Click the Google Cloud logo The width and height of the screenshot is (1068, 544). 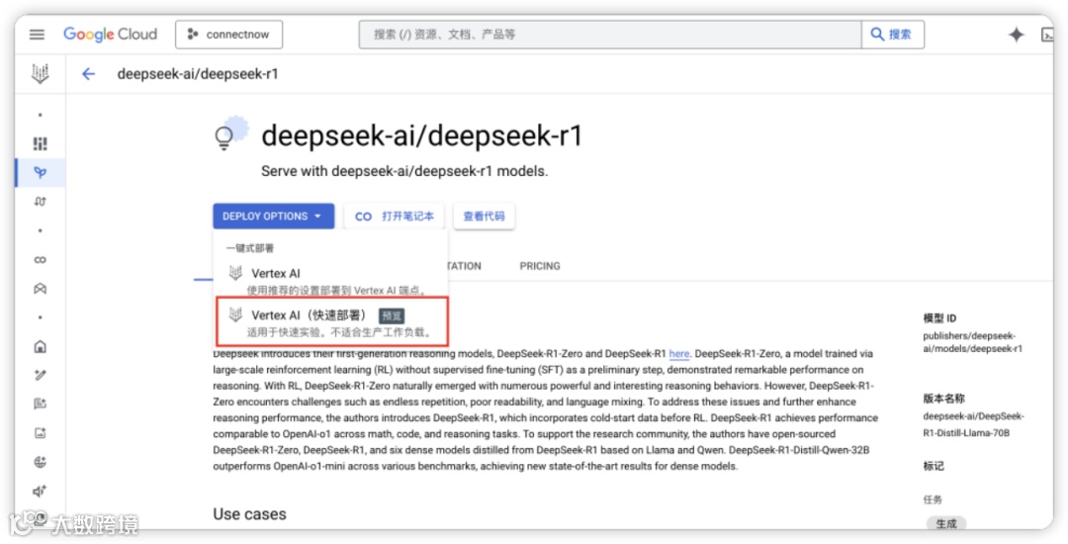111,34
